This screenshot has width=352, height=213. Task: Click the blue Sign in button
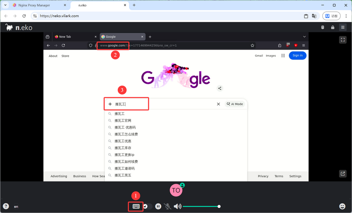(297, 55)
